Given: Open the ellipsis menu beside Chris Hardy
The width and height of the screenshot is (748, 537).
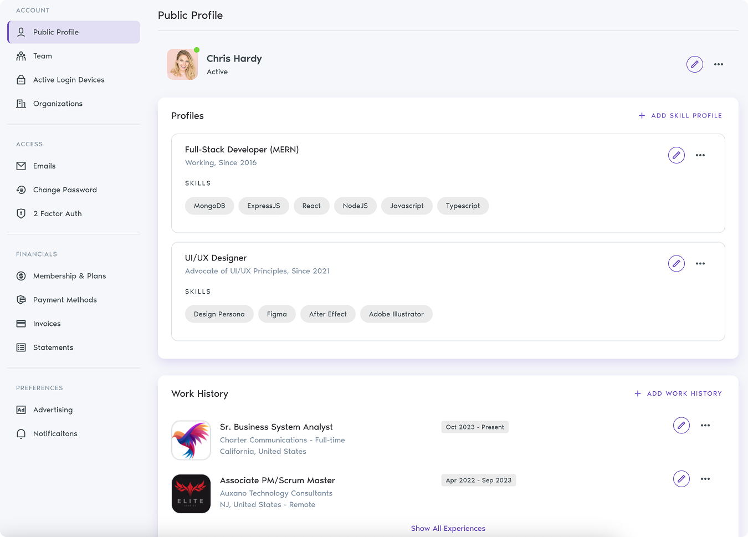Looking at the screenshot, I should (x=719, y=64).
